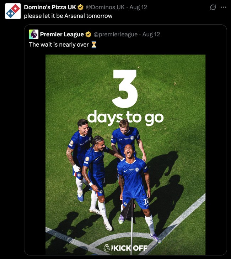Click the quoted tweet's Aug 12 timestamp
This screenshot has height=259, width=231.
pyautogui.click(x=151, y=34)
